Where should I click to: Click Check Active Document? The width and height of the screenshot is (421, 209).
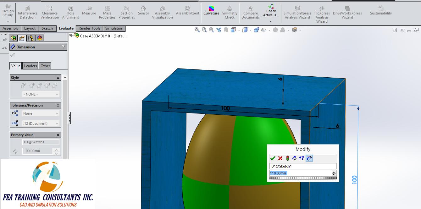[x=271, y=11]
